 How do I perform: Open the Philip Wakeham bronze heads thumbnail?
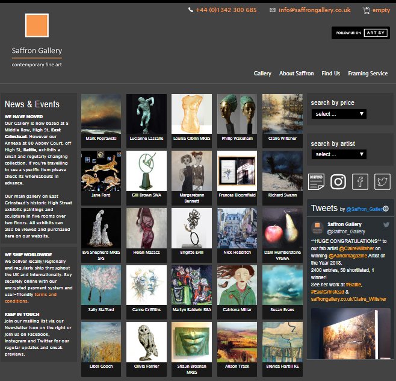[x=237, y=114]
